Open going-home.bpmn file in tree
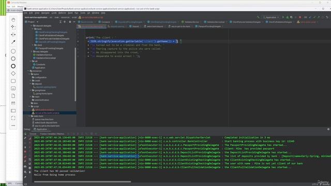331x186 pixels. click(x=43, y=94)
